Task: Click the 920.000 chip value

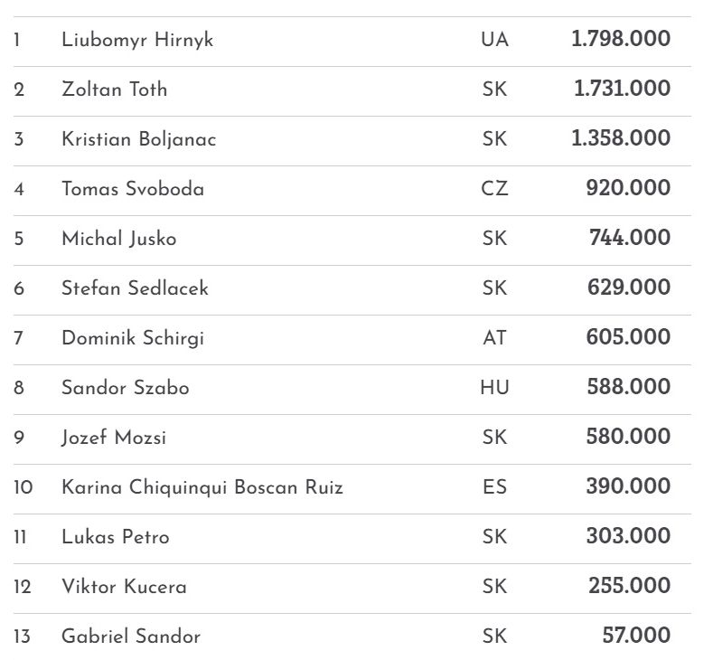Action: pos(628,188)
